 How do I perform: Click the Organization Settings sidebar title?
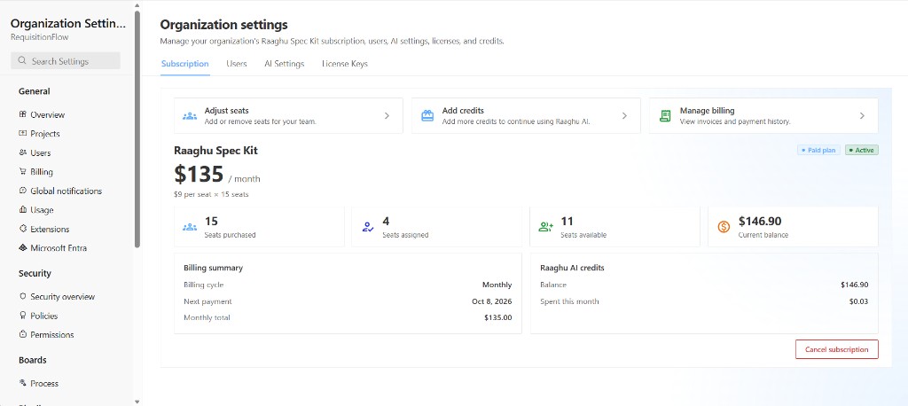tap(67, 24)
